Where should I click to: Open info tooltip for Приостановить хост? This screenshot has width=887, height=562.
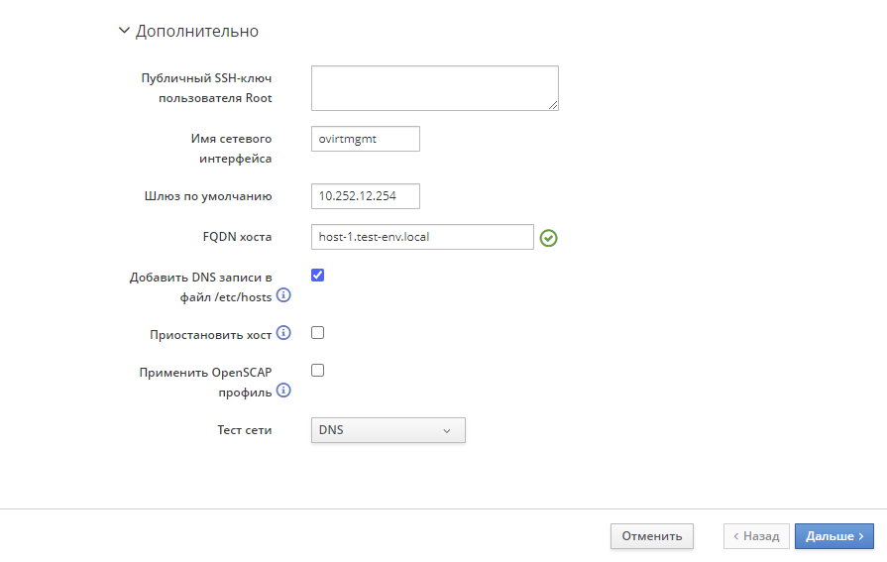[x=283, y=333]
